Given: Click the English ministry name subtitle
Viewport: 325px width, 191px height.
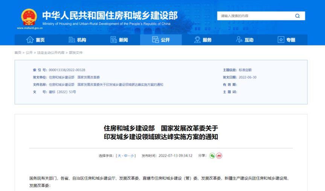Looking at the screenshot, I should (107, 24).
